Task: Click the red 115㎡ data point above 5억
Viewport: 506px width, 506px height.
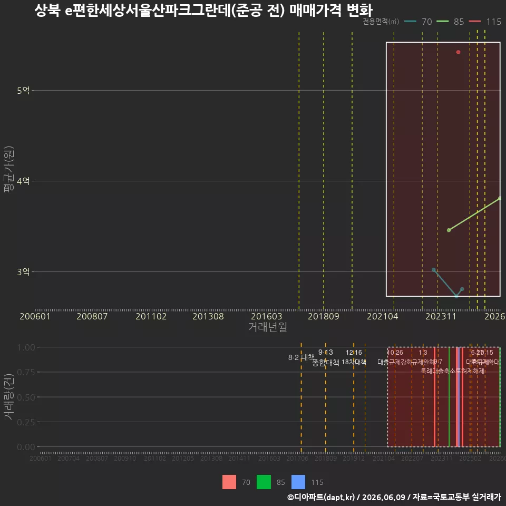Action: pyautogui.click(x=458, y=52)
